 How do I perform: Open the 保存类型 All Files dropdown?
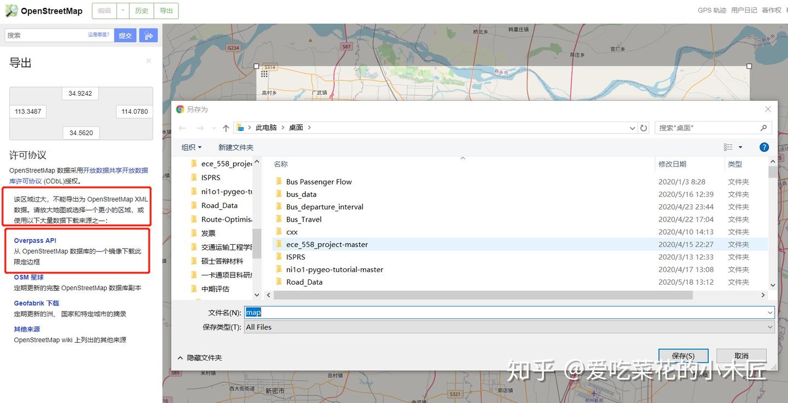pyautogui.click(x=769, y=327)
